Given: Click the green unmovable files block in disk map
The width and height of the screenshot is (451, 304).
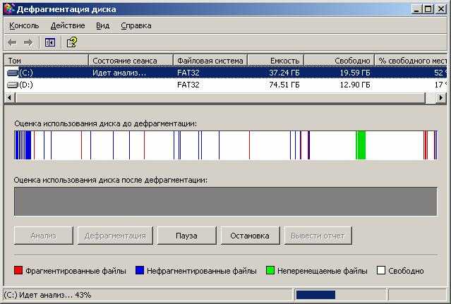Looking at the screenshot, I should point(361,145).
